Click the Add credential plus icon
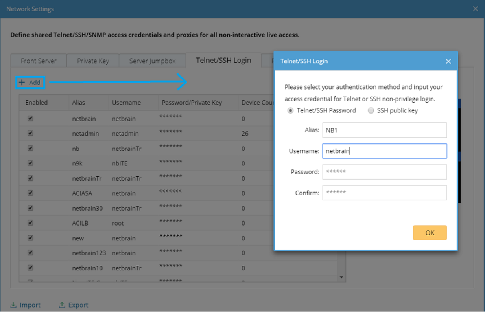The width and height of the screenshot is (485, 312). tap(22, 83)
